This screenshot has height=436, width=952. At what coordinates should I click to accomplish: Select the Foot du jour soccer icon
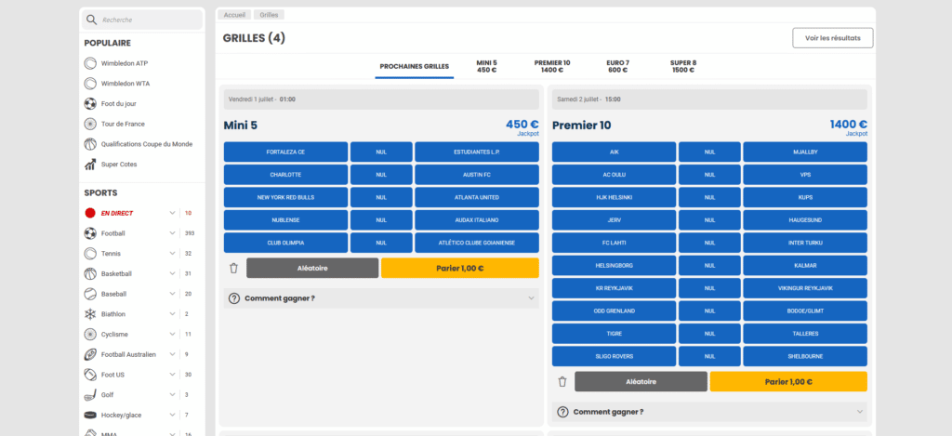[x=90, y=104]
